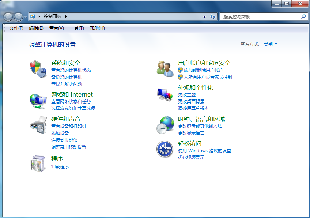Expand the arrow after 控制面板 breadcrumb
The width and height of the screenshot is (310, 218).
pyautogui.click(x=66, y=16)
